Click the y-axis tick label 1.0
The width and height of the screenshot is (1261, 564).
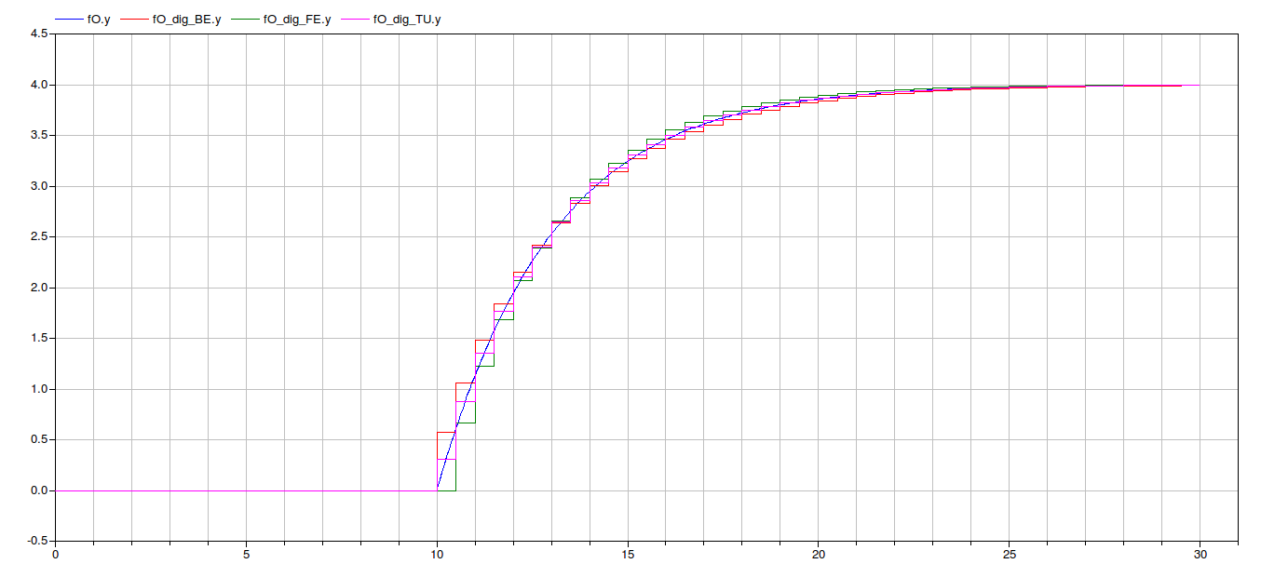coord(40,389)
